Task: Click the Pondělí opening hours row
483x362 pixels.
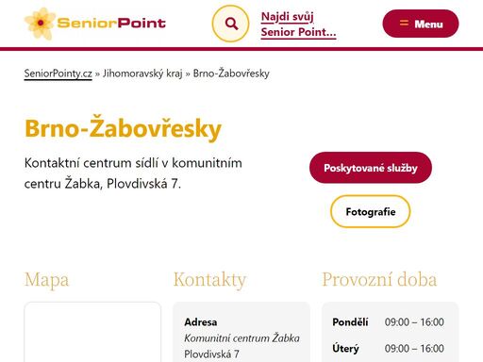Action: 388,322
